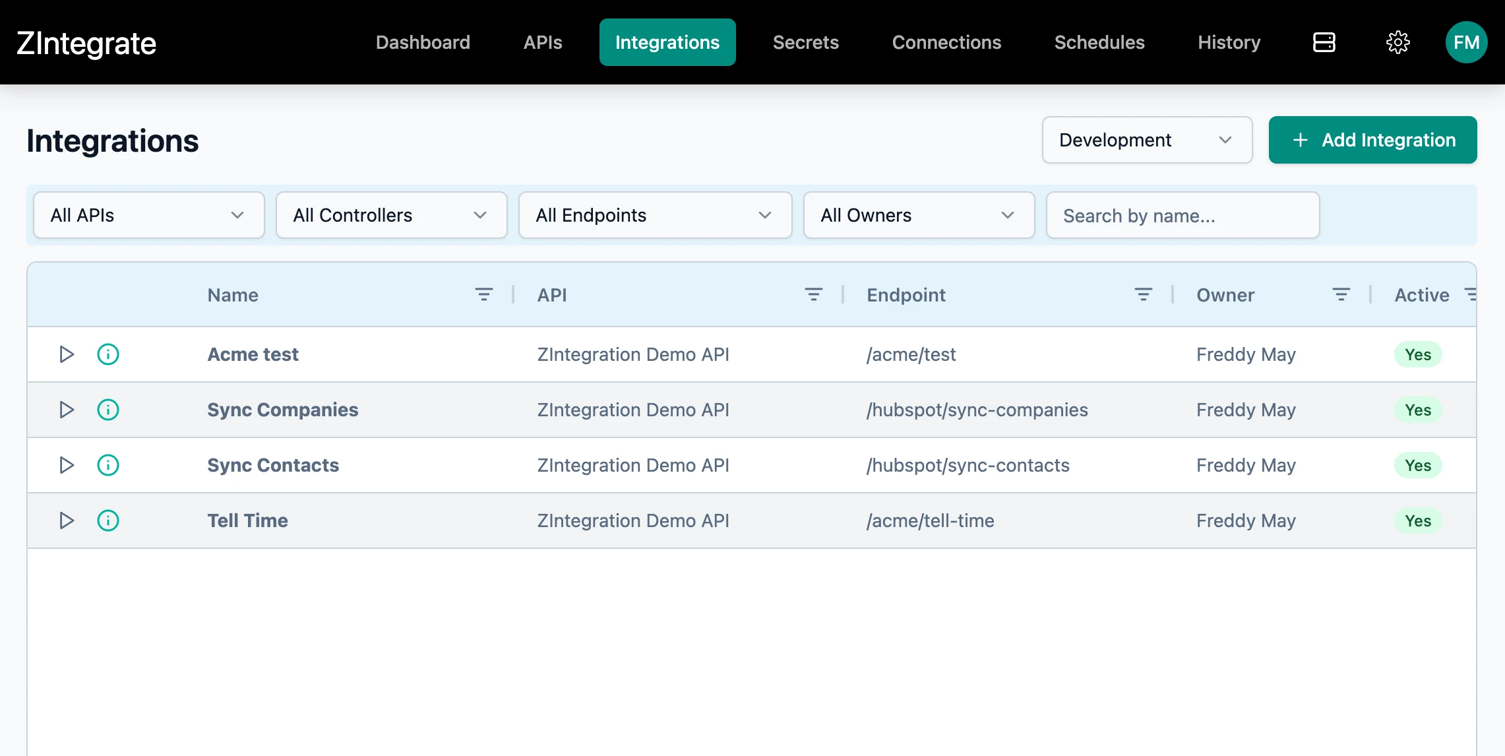Click the Add Integration button
Screen dimensions: 1505x756
(x=1372, y=140)
